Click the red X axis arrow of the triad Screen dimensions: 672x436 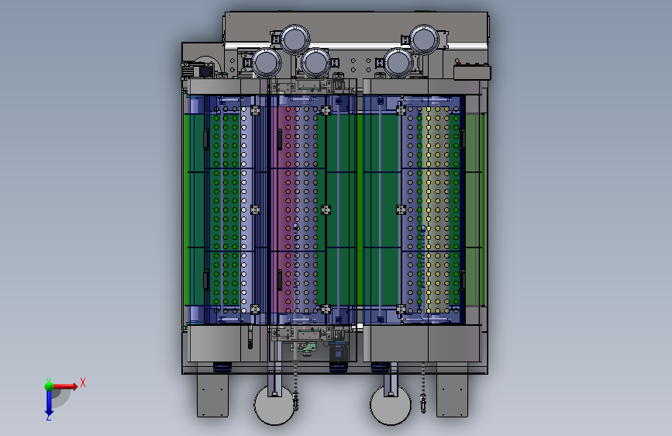[x=64, y=386]
